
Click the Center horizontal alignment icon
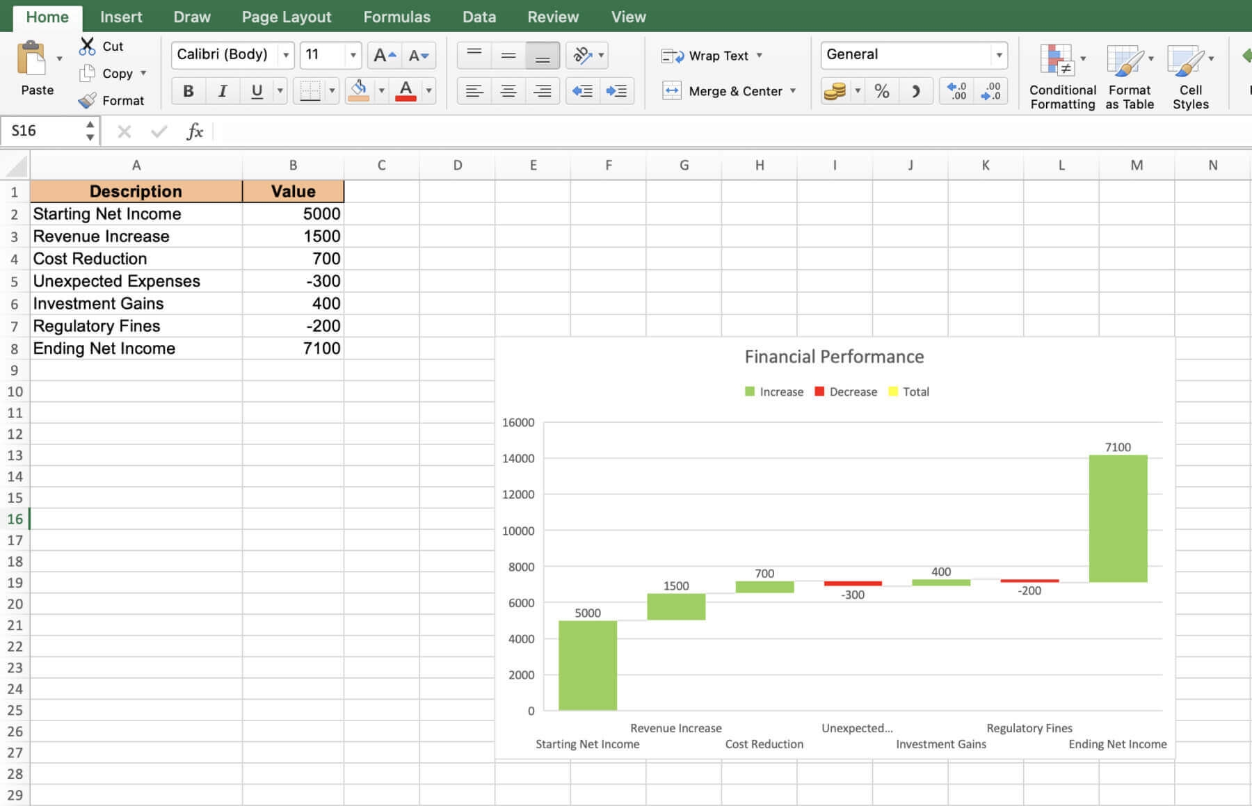click(x=508, y=91)
